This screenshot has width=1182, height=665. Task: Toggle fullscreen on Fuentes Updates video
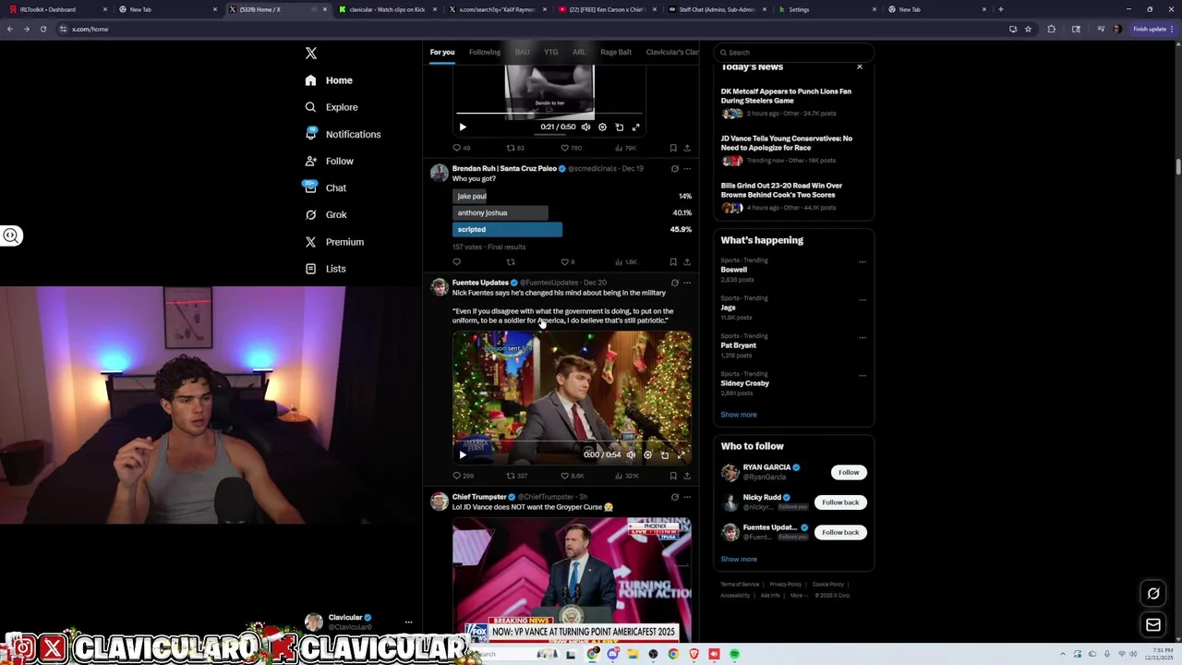pos(681,454)
